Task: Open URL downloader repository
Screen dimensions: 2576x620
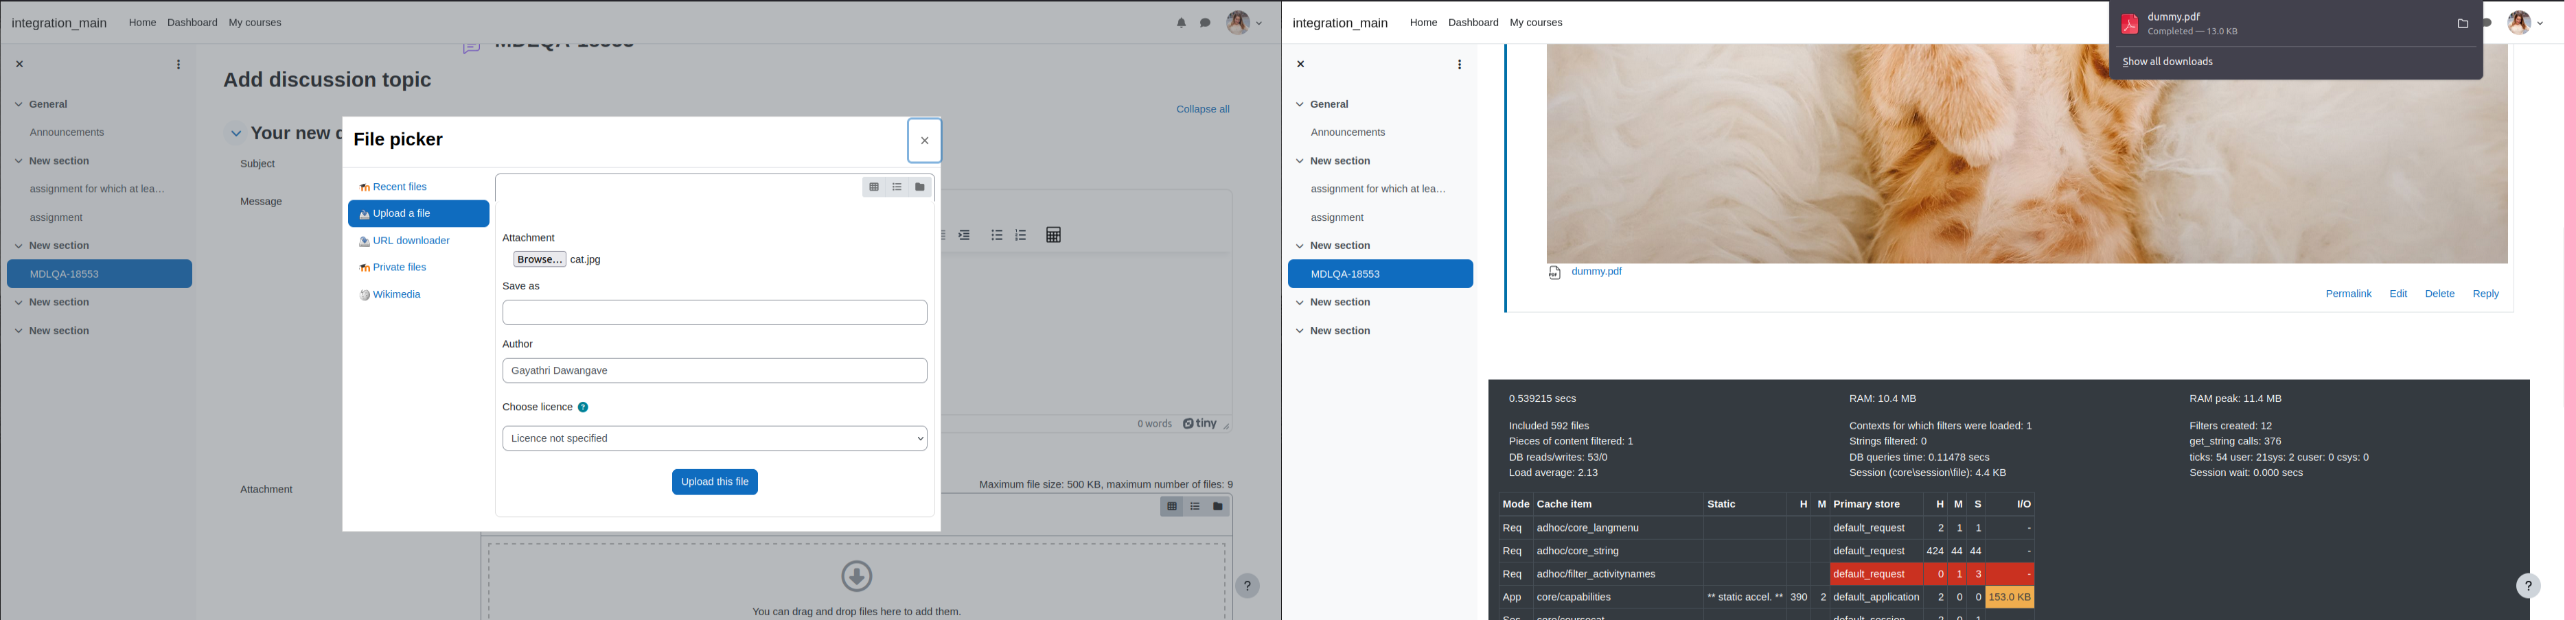Action: coord(404,241)
